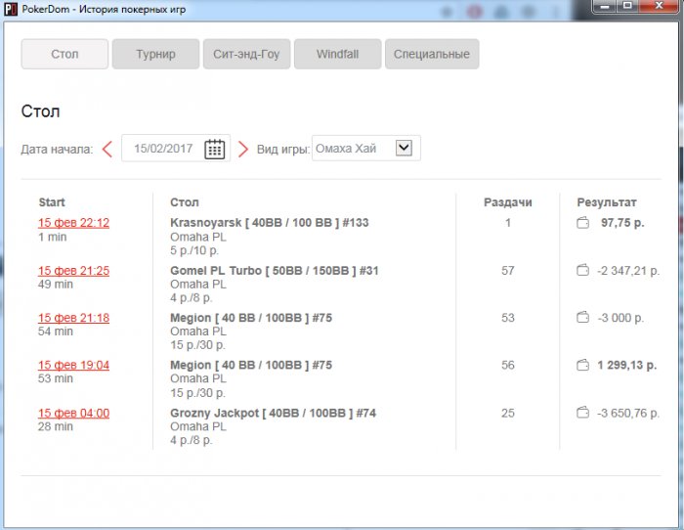
Task: Click the PokerDom logo in title bar
Action: [11, 9]
